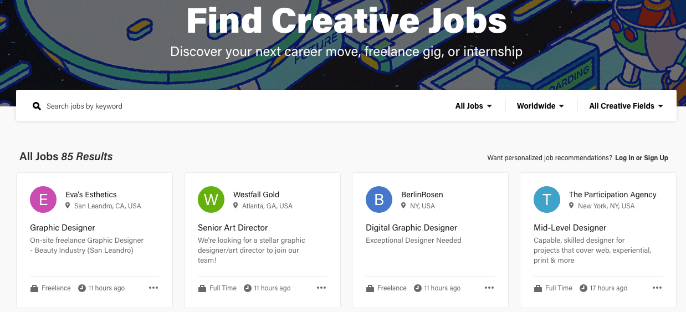The image size is (686, 312).
Task: Click the location pin next to San Leandro
Action: [x=68, y=206]
